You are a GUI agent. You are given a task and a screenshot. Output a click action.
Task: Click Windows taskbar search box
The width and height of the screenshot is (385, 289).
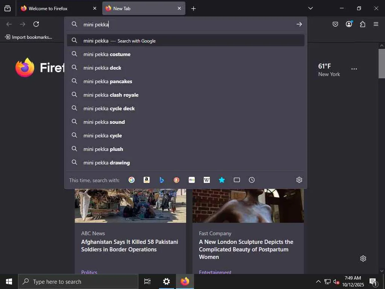(x=78, y=281)
